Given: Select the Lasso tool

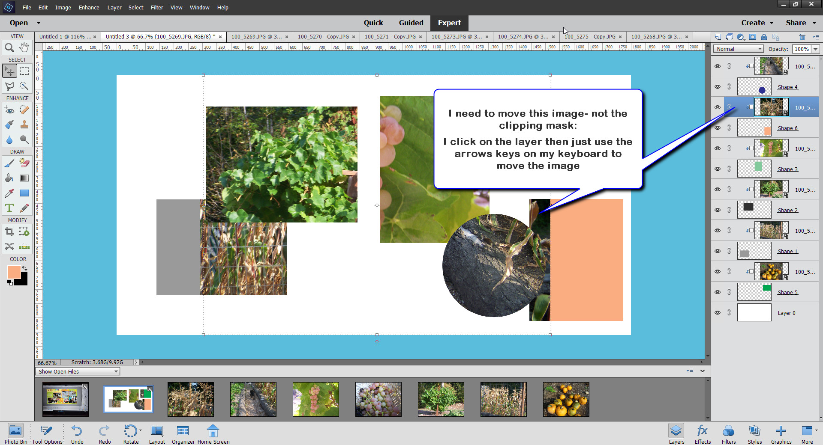Looking at the screenshot, I should tap(9, 86).
